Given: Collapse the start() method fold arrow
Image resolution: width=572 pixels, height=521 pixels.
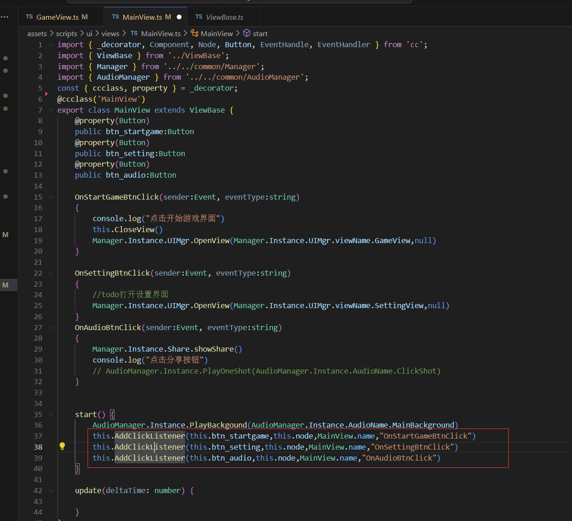Looking at the screenshot, I should [51, 415].
